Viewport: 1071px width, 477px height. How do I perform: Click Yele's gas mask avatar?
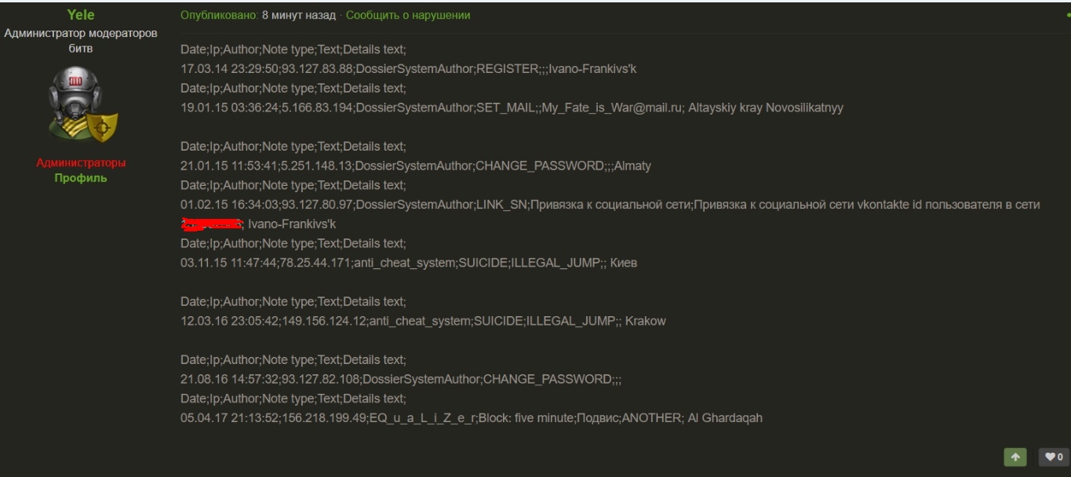[81, 104]
